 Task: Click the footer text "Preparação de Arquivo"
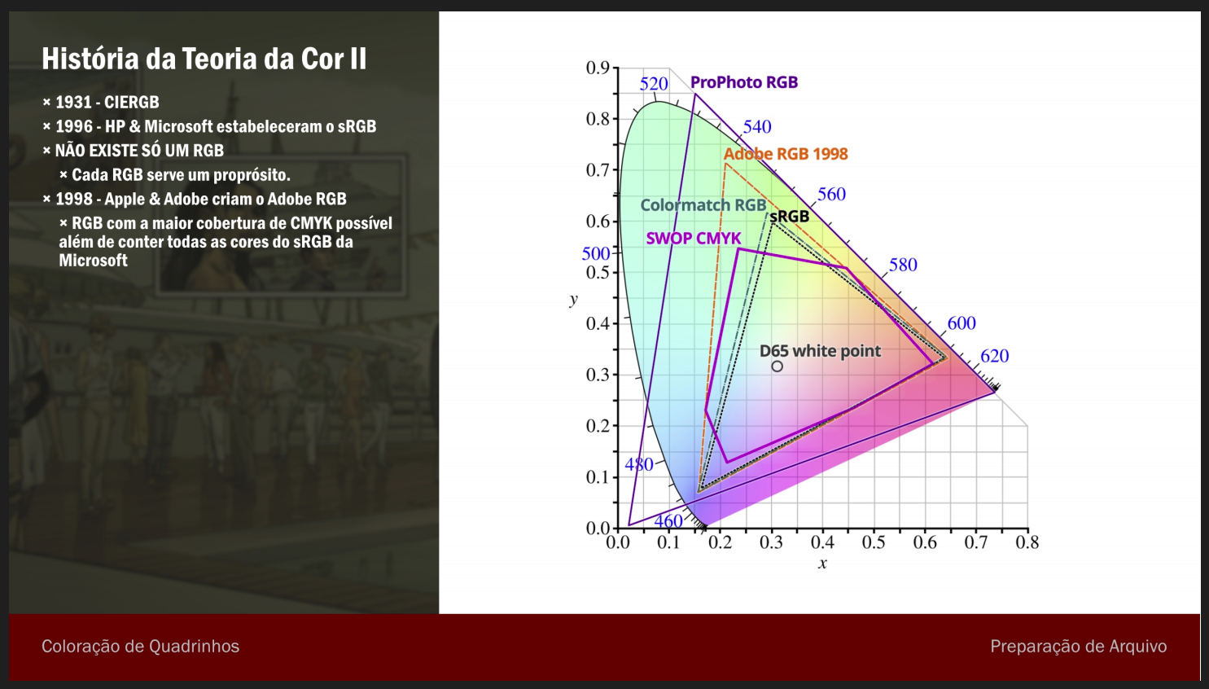[x=1078, y=647]
